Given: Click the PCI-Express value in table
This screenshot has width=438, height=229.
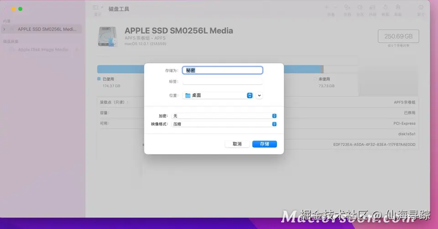Looking at the screenshot, I should point(404,123).
